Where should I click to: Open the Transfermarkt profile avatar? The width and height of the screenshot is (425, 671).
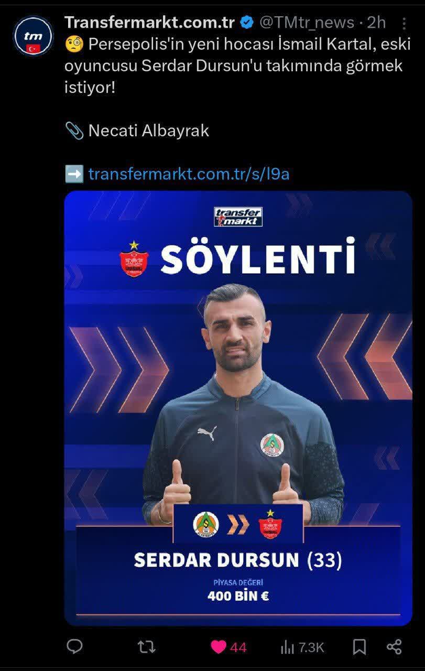[x=33, y=36]
